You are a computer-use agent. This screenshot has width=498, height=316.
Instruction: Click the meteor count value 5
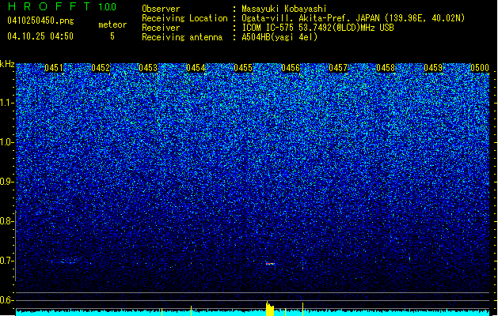click(112, 36)
